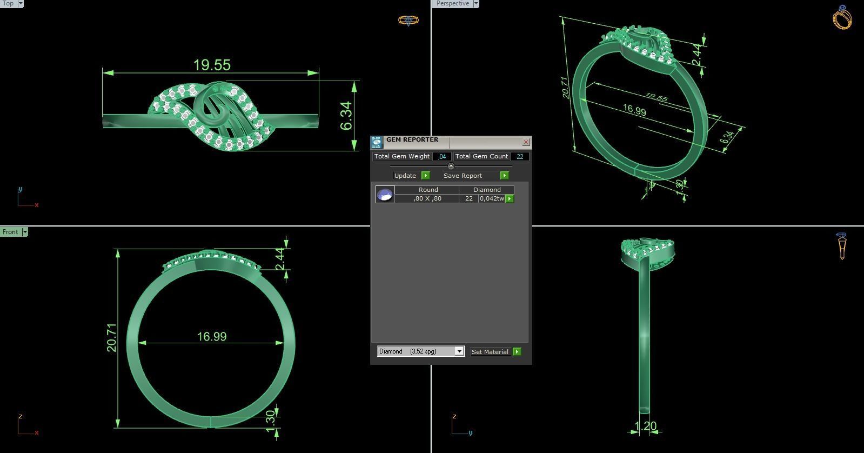Click the 20.71 dimension in Front view
Image resolution: width=864 pixels, height=453 pixels.
[111, 338]
